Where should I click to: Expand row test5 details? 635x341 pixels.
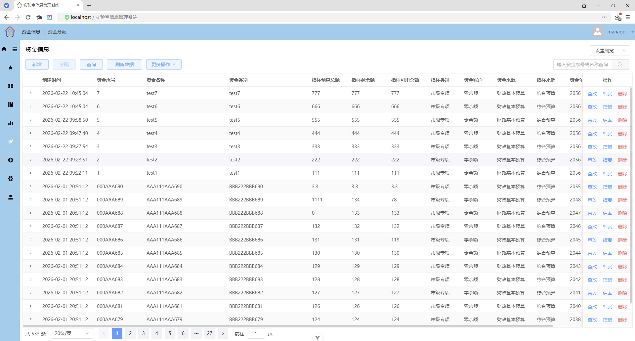coord(30,120)
